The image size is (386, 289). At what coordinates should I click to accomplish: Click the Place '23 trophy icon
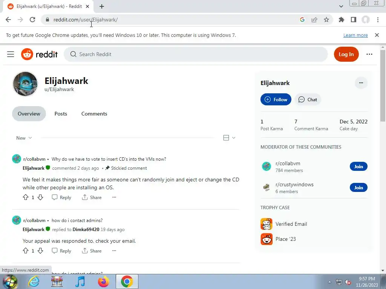click(267, 239)
